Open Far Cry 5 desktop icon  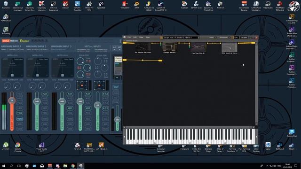click(77, 146)
